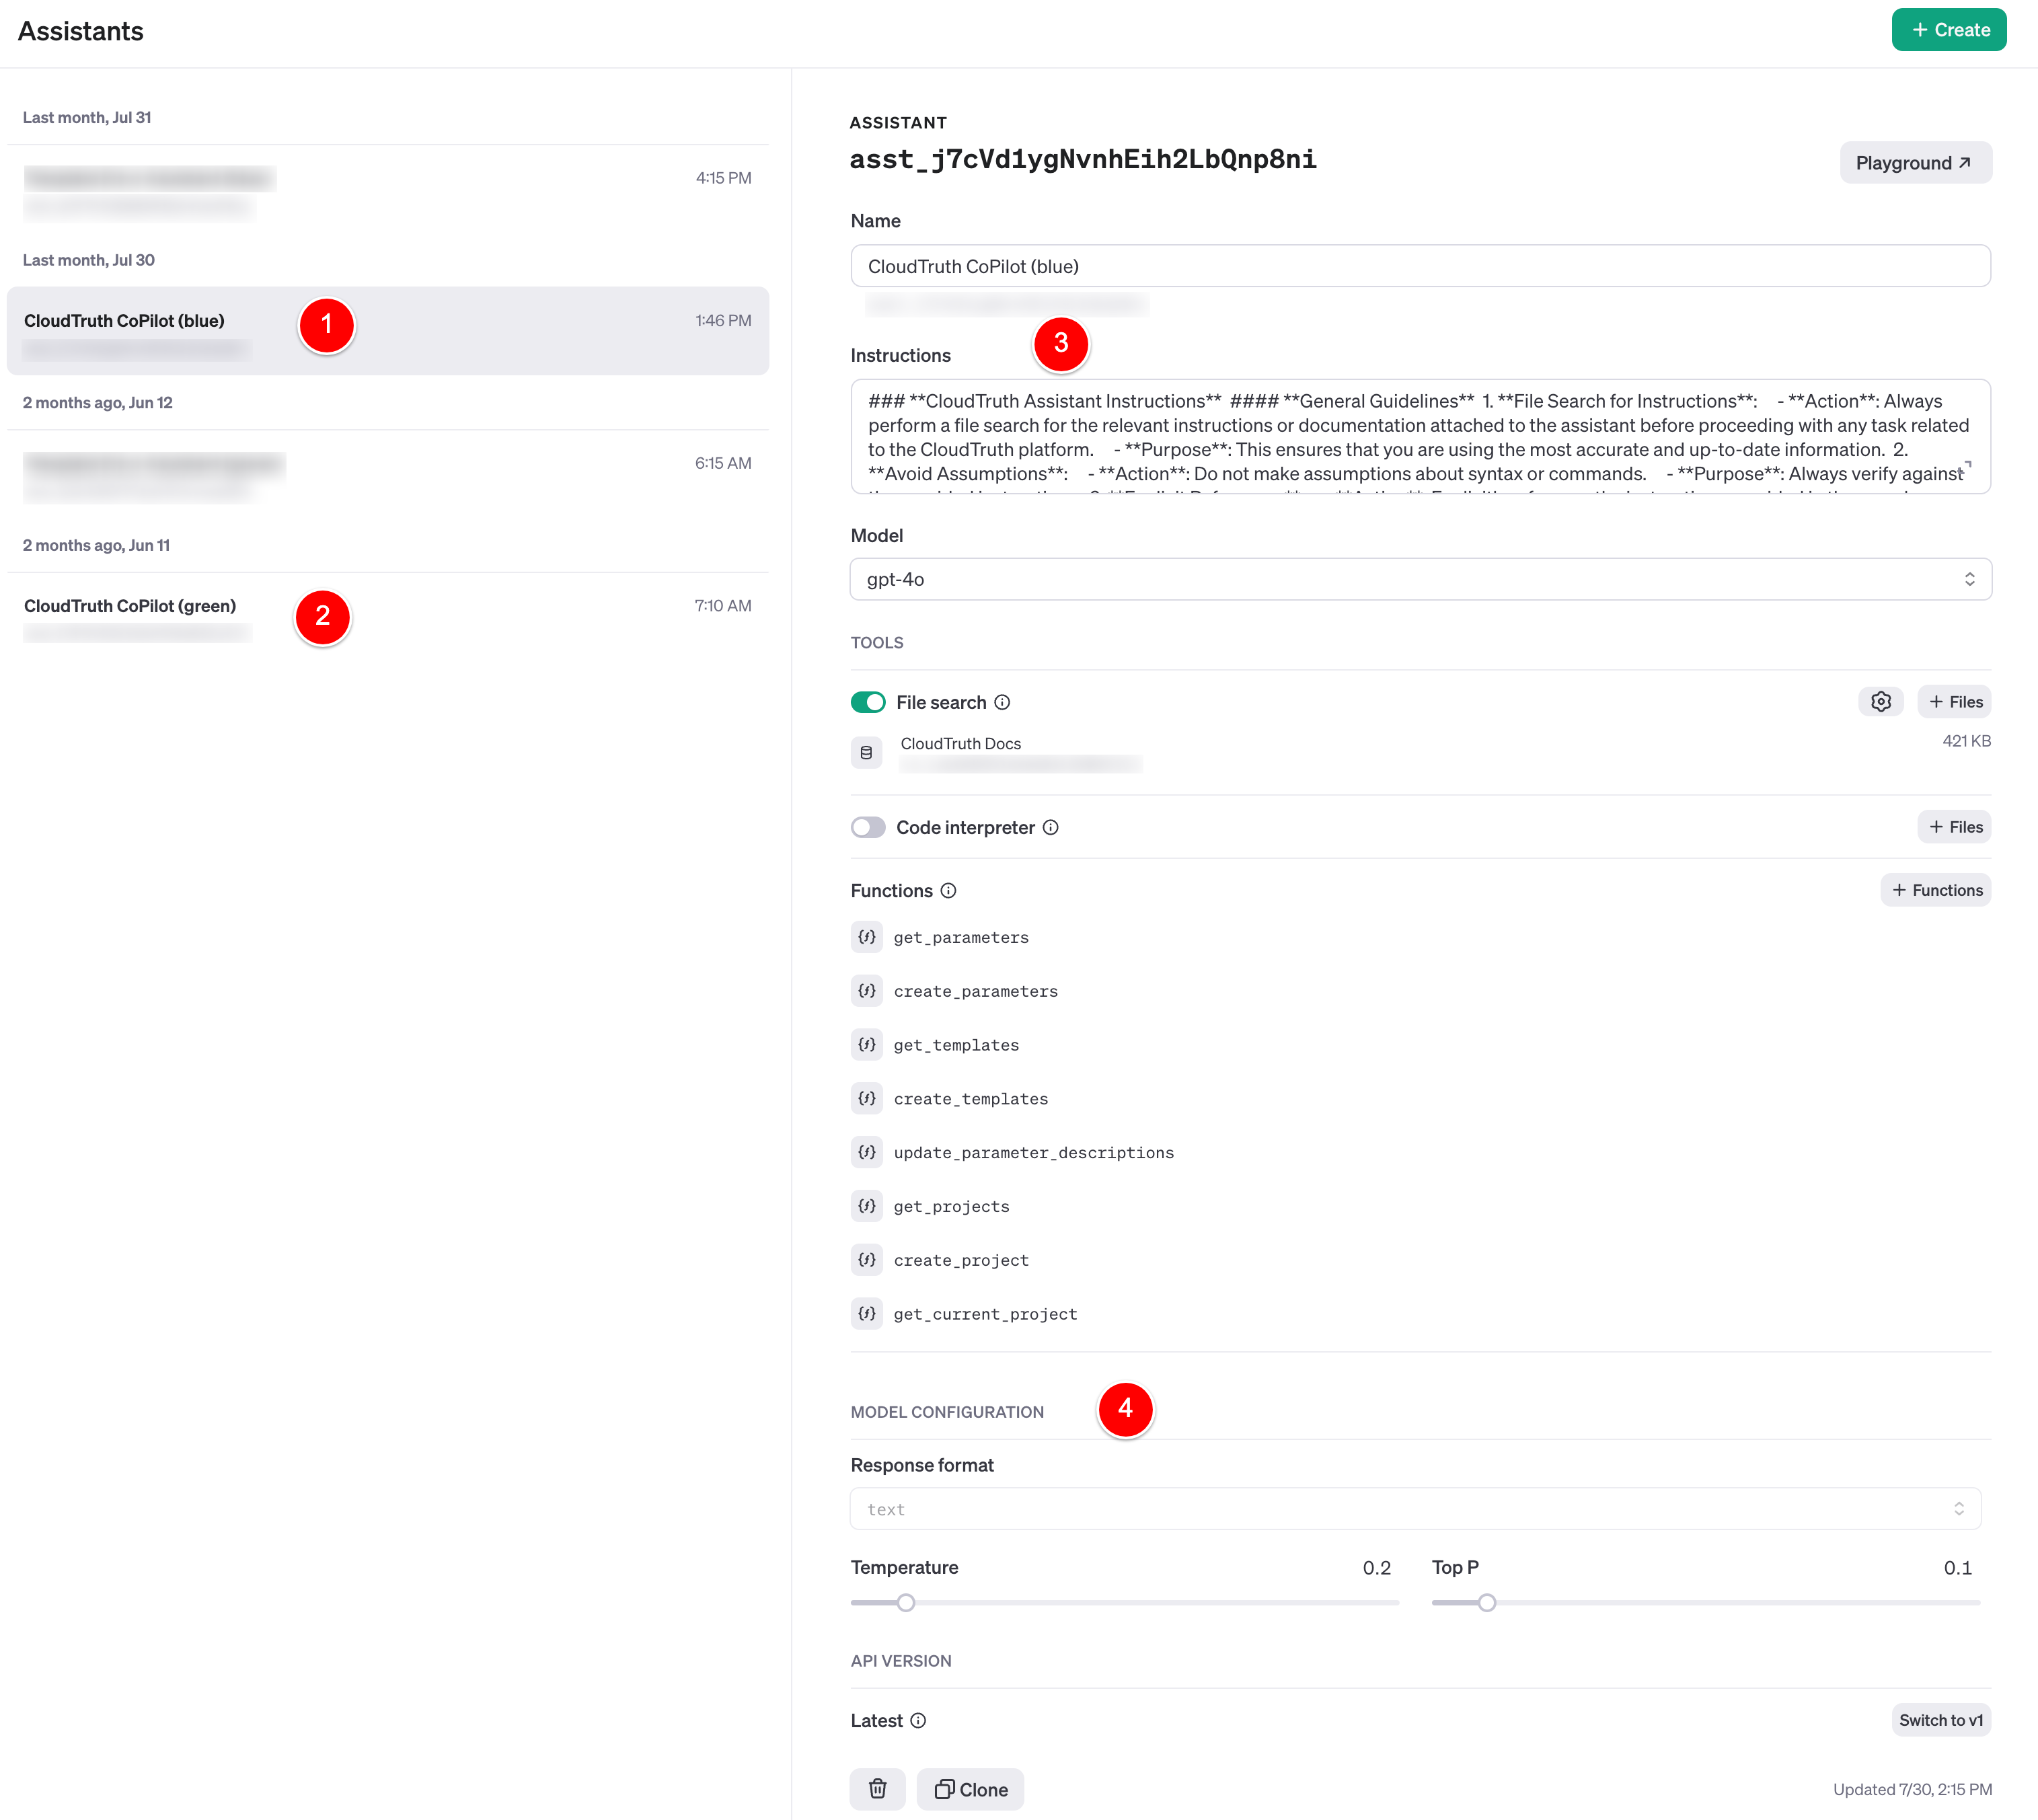Click into the Instructions text area

[x=1420, y=436]
